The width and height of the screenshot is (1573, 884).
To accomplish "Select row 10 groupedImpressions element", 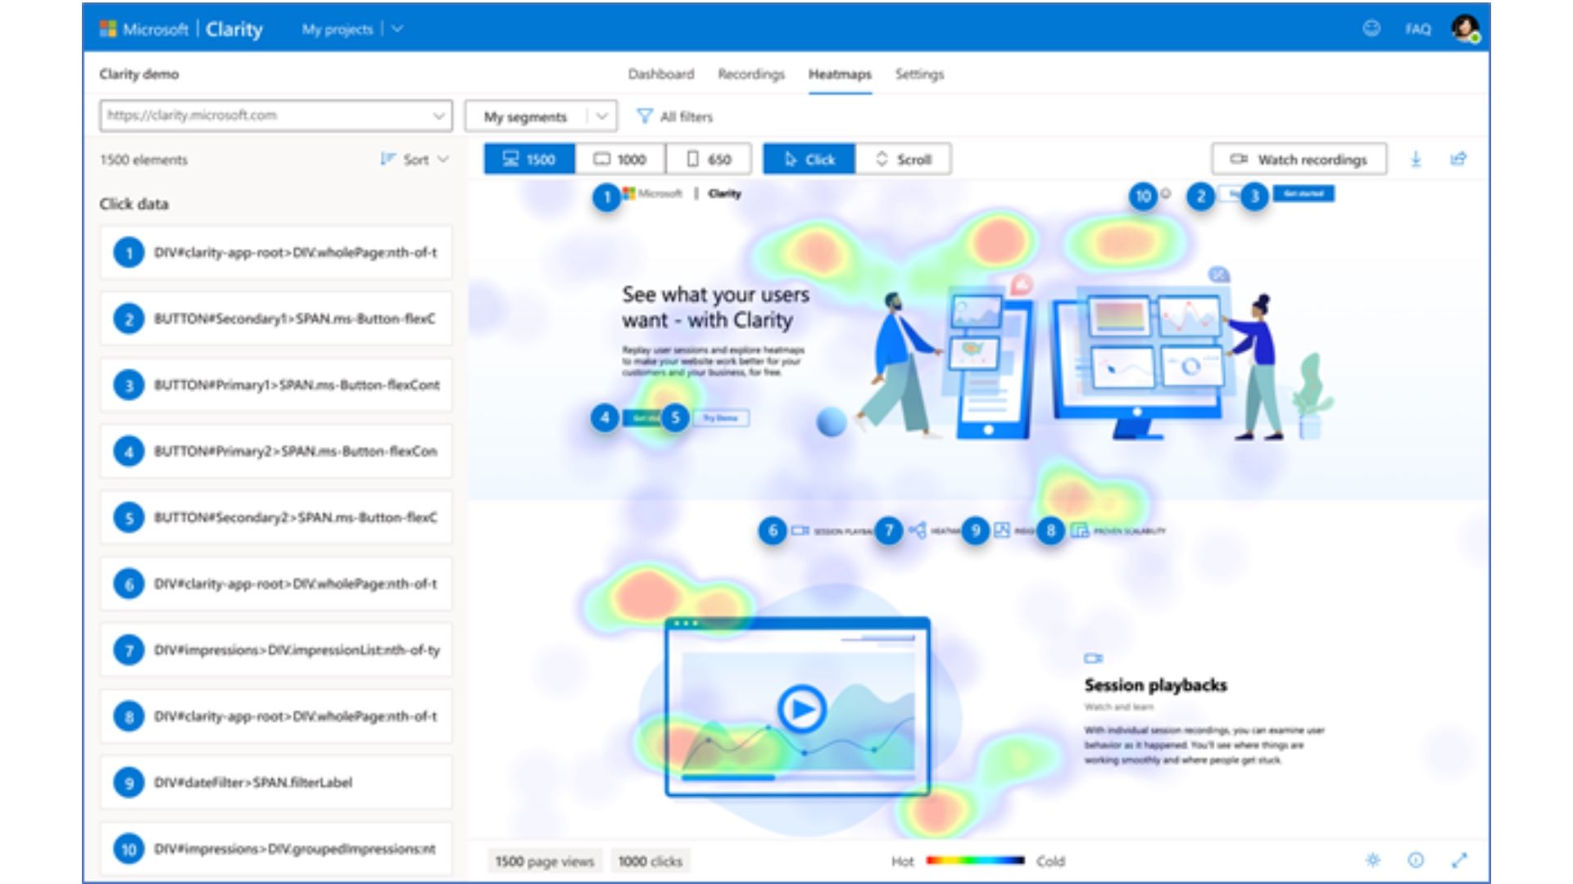I will pyautogui.click(x=276, y=849).
